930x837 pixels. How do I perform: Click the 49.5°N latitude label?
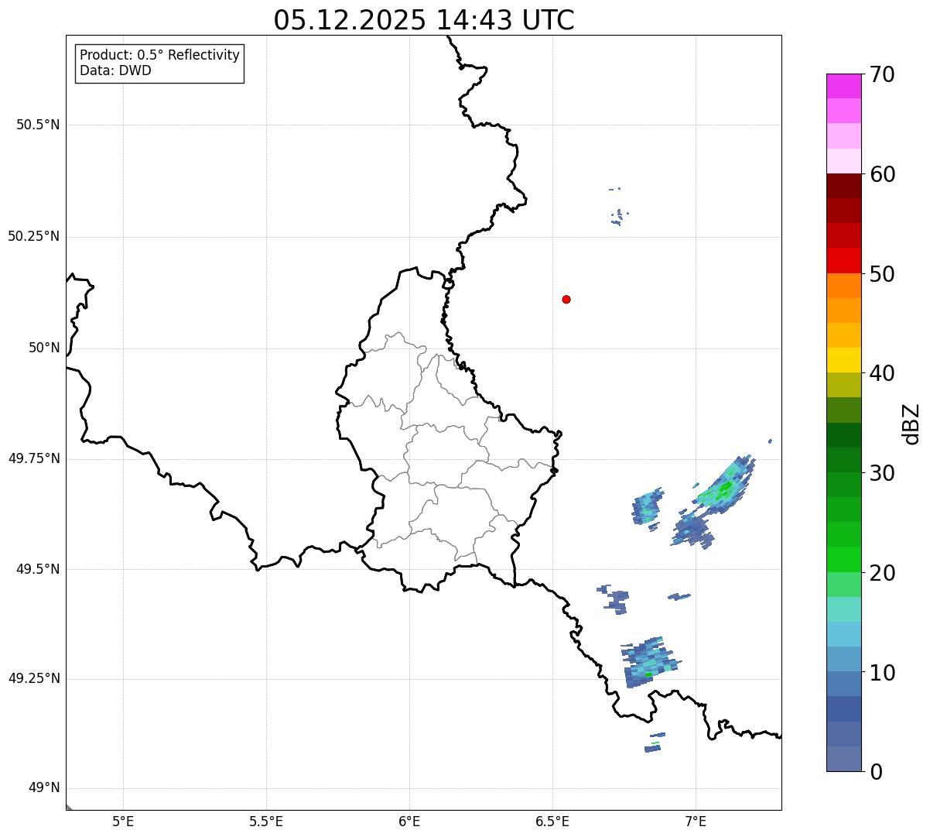pos(38,569)
